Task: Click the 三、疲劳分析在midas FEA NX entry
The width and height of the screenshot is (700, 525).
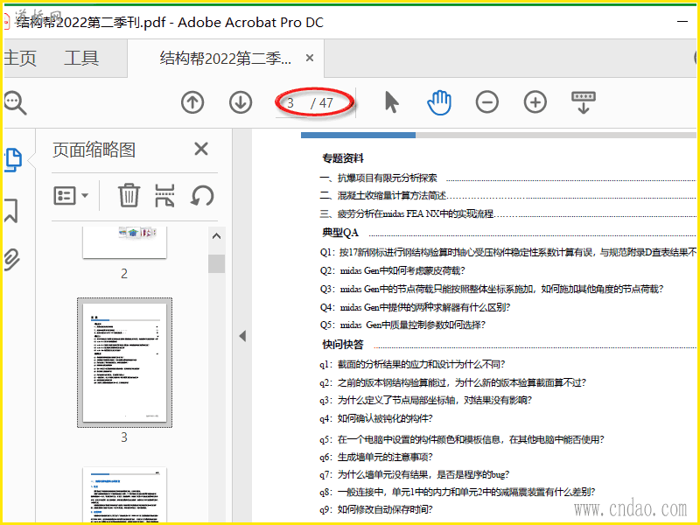Action: (x=407, y=213)
